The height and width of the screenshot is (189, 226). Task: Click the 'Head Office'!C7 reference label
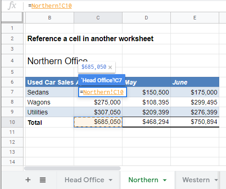pos(102,80)
